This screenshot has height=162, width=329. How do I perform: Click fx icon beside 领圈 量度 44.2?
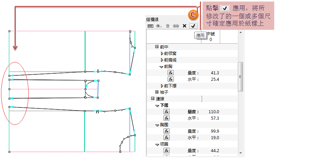167,150
